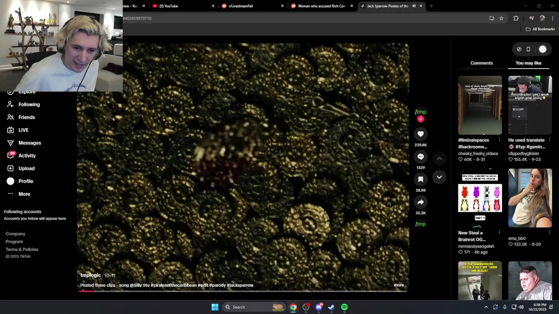
Task: Close the (5) YouTube tab
Action: [x=213, y=6]
